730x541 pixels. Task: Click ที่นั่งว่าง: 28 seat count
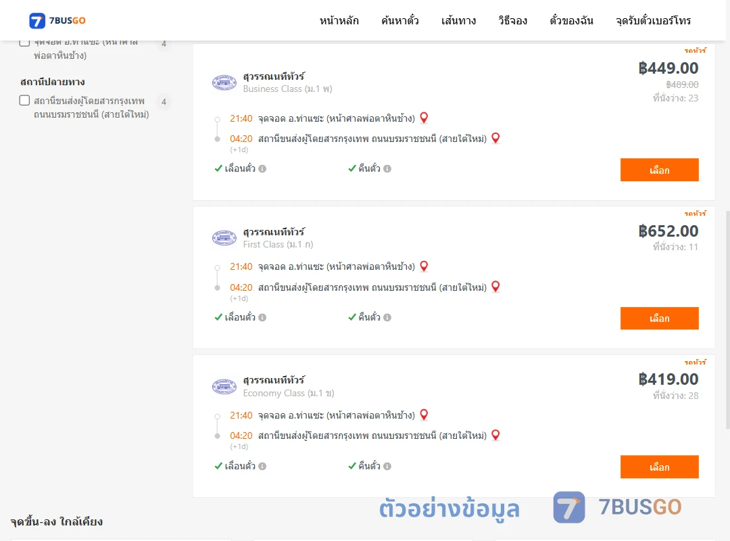pos(675,396)
